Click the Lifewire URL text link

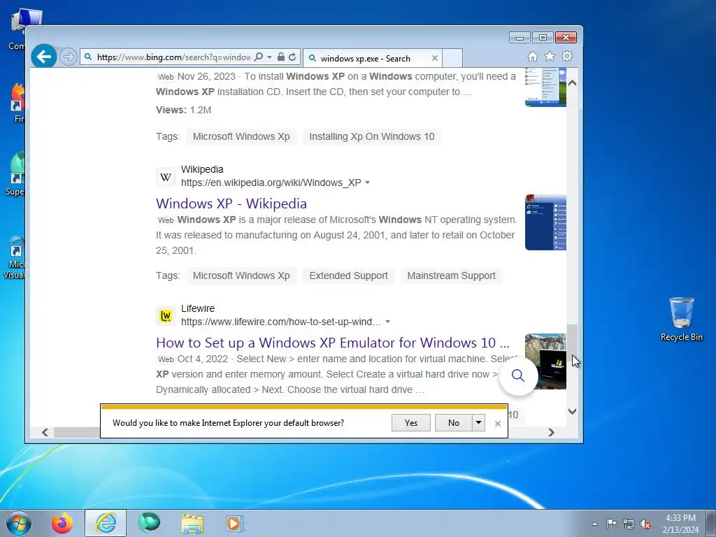click(x=281, y=322)
